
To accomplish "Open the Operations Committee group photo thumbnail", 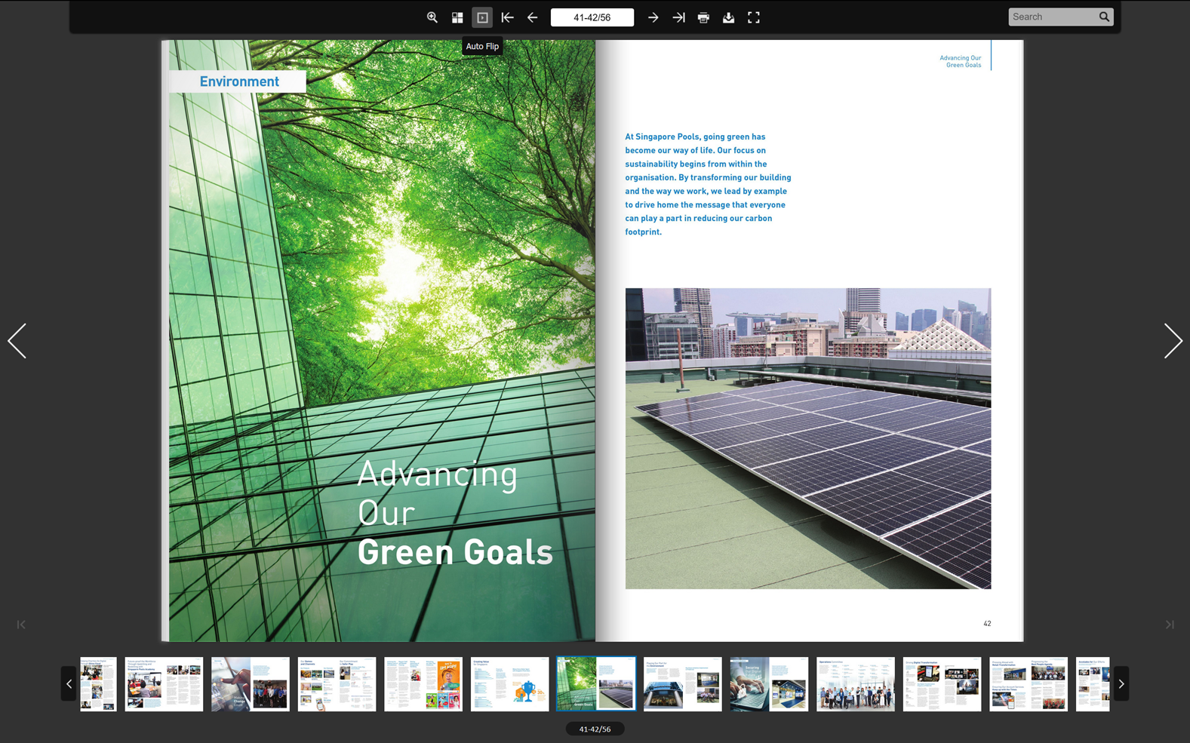I will pyautogui.click(x=856, y=683).
